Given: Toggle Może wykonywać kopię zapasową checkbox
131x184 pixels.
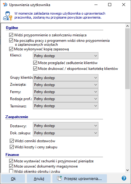Looking at the screenshot, I should 11,49.
